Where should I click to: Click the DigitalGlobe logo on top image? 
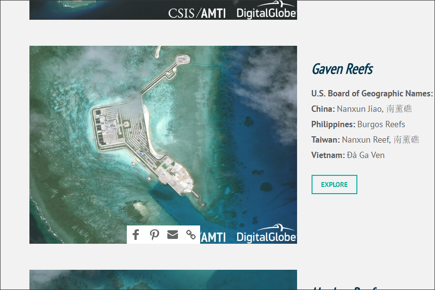(266, 11)
